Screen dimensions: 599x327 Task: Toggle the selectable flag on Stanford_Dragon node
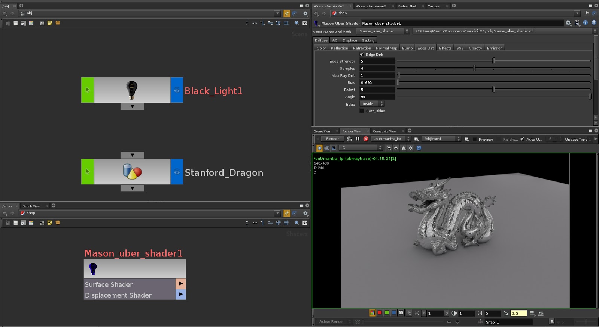[x=88, y=172]
